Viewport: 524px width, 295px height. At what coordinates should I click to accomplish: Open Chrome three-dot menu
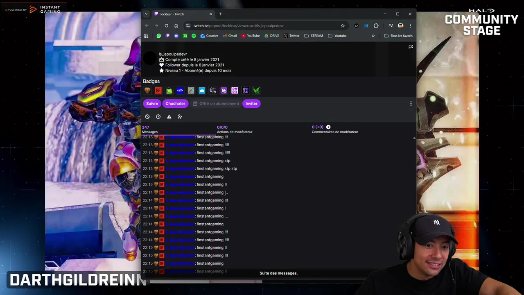pyautogui.click(x=410, y=26)
